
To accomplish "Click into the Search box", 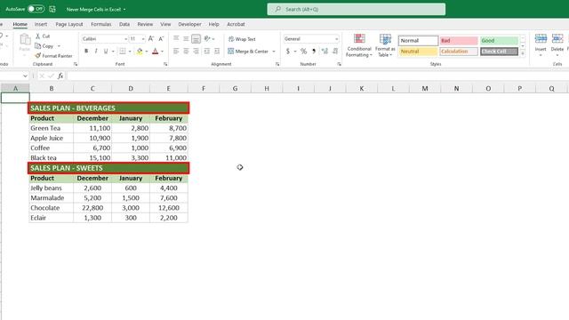I will 356,9.
